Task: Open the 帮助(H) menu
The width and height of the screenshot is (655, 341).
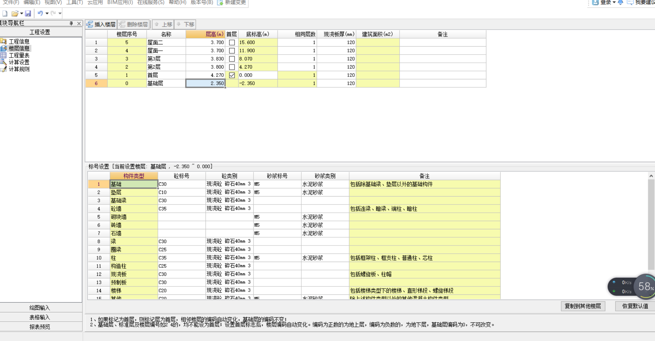Action: [178, 2]
